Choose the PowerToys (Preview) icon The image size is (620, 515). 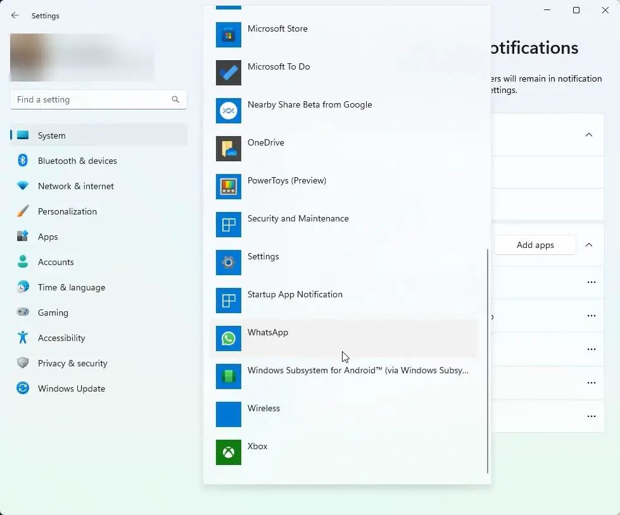click(229, 187)
